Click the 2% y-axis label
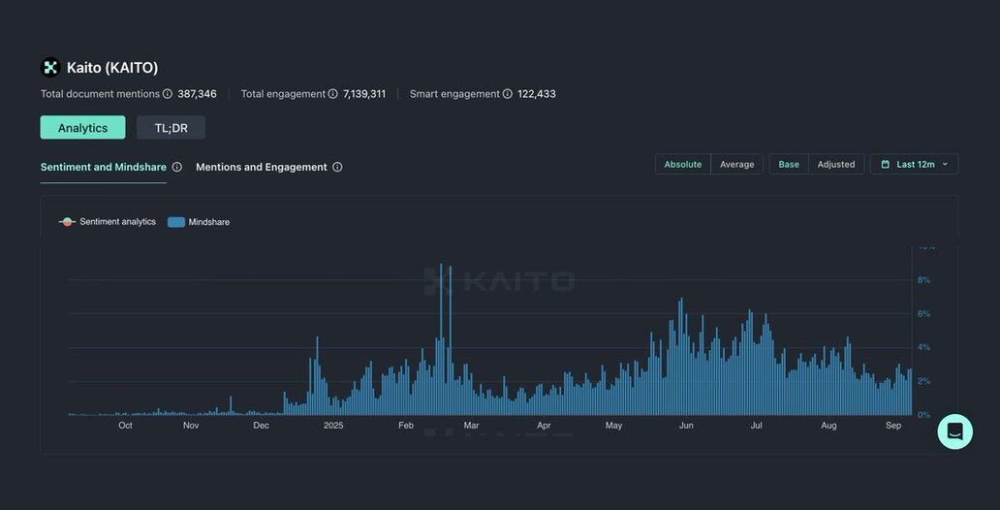The width and height of the screenshot is (1000, 510). pos(923,382)
